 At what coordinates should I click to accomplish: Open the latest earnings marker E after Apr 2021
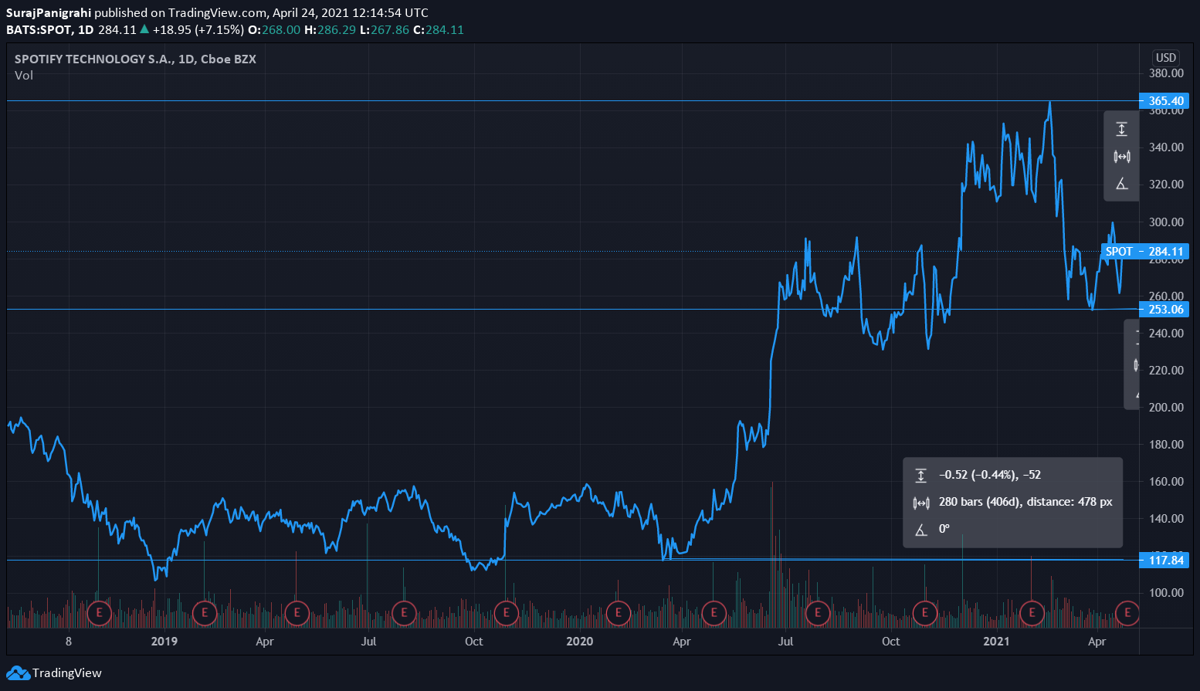[x=1127, y=614]
